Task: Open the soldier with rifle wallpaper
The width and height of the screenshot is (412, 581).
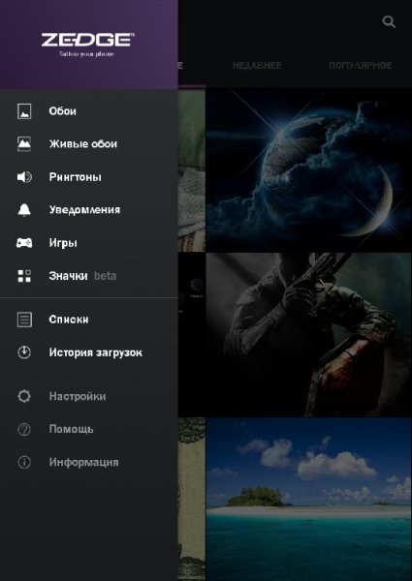Action: coord(308,335)
